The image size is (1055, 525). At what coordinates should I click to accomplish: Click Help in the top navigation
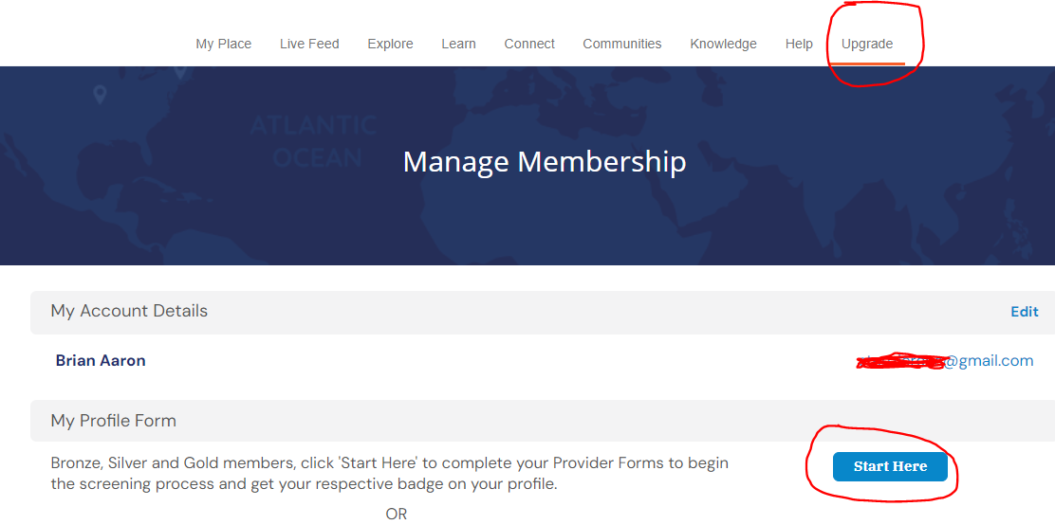799,44
